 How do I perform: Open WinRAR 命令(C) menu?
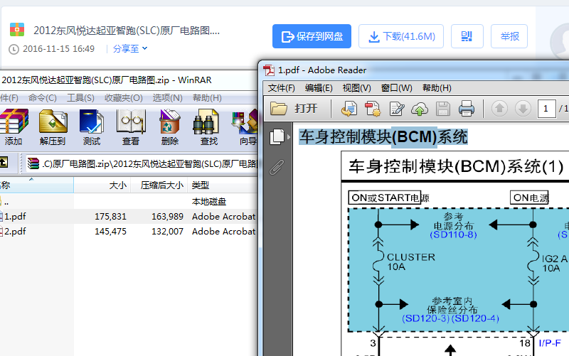pos(43,98)
